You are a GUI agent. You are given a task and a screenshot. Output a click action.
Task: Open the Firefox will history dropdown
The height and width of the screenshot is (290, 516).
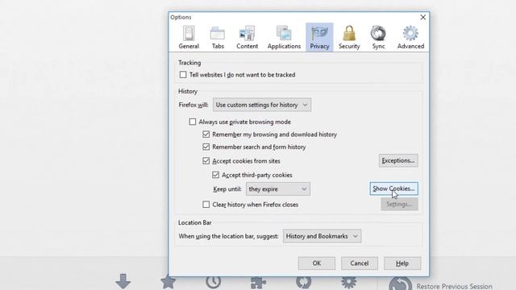click(262, 105)
